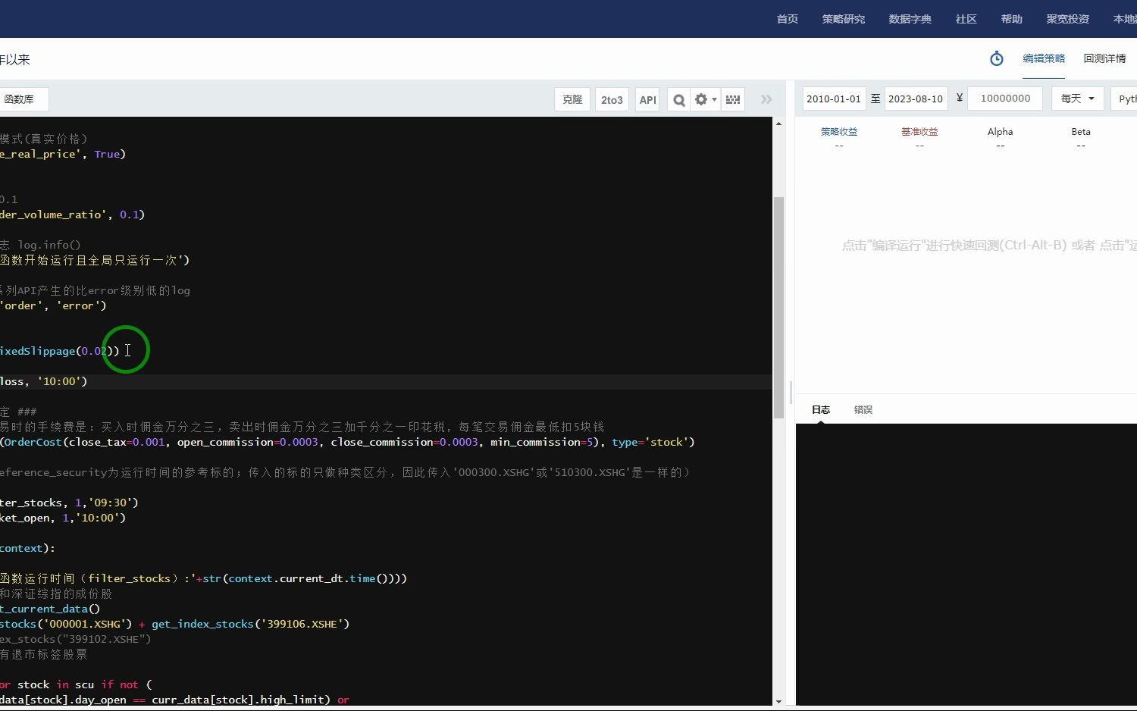Open 策略研究 menu

click(x=844, y=19)
